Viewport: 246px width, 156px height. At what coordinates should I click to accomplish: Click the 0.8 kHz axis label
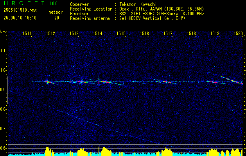3,109
